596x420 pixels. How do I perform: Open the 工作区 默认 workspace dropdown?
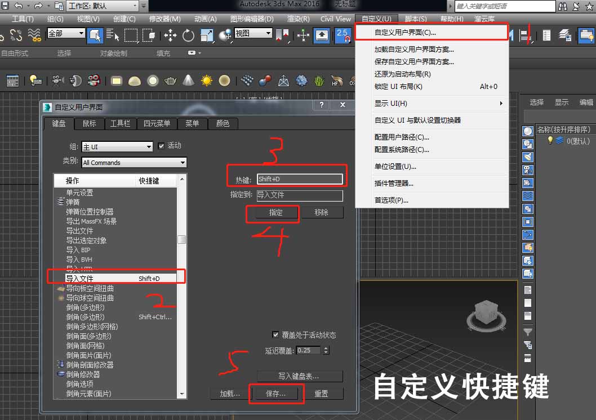[103, 6]
